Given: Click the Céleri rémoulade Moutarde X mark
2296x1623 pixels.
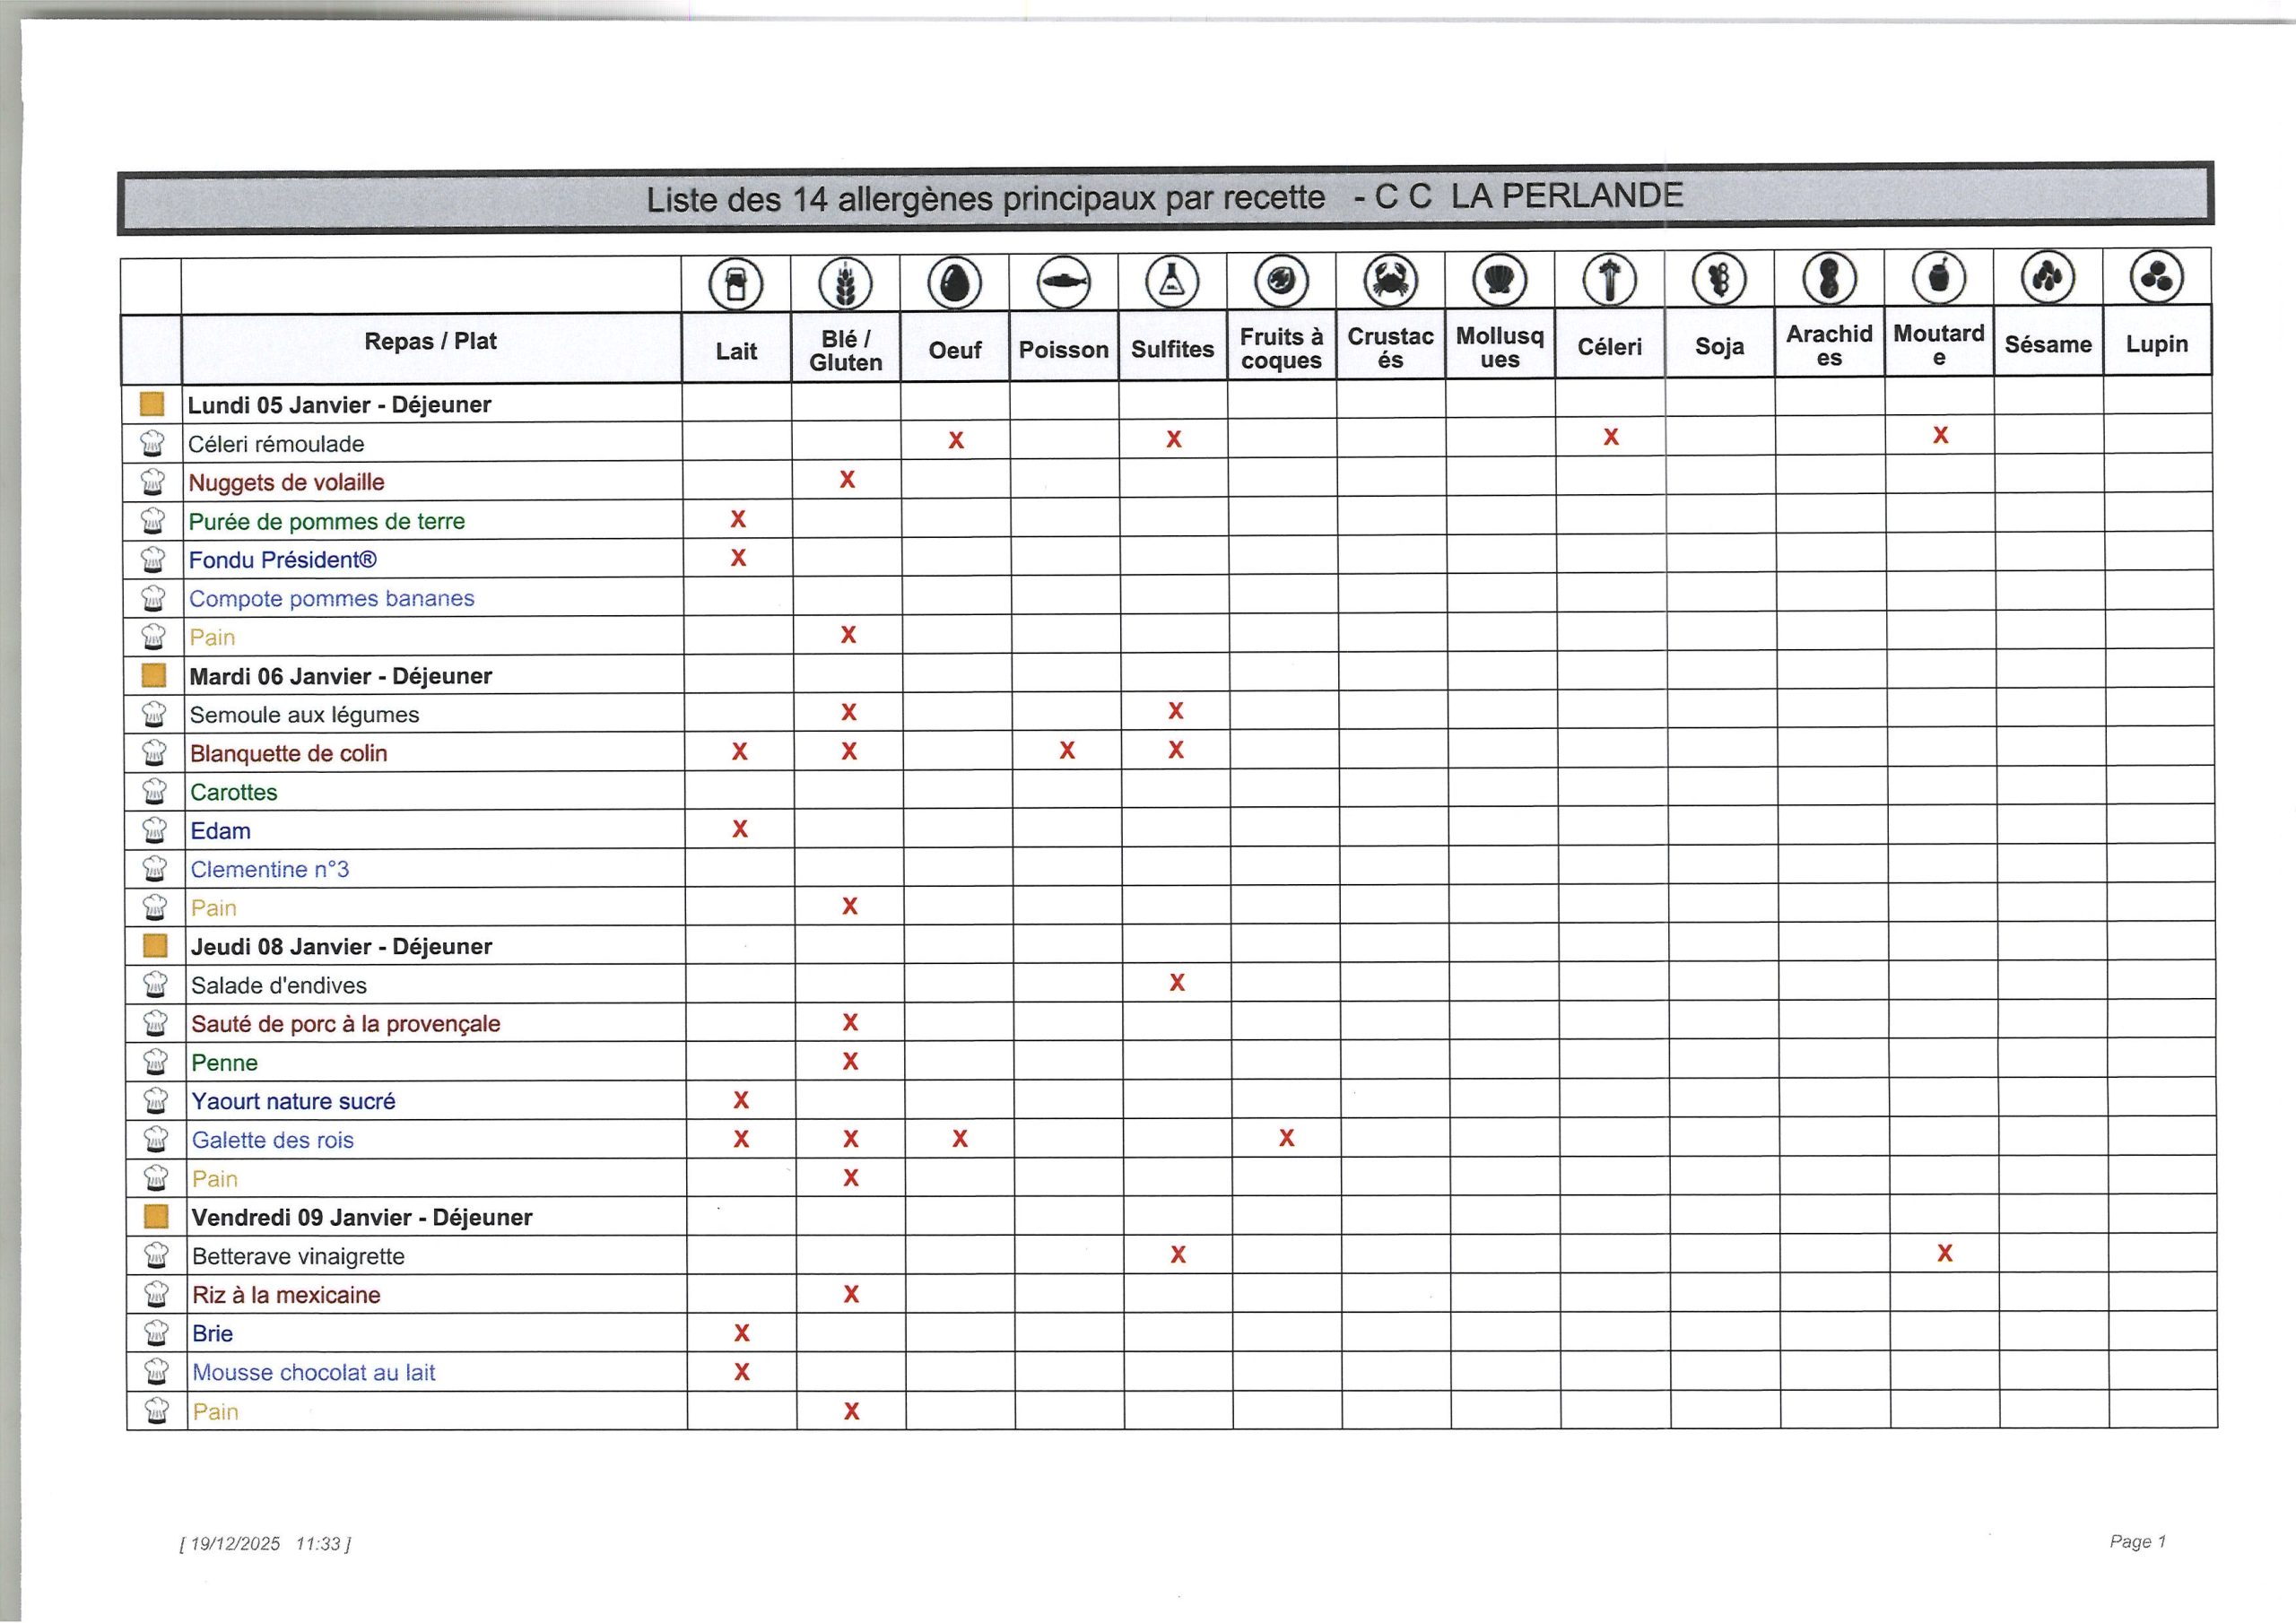Looking at the screenshot, I should 1940,435.
